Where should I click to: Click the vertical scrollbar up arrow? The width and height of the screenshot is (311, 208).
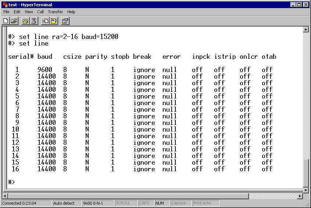pos(305,29)
